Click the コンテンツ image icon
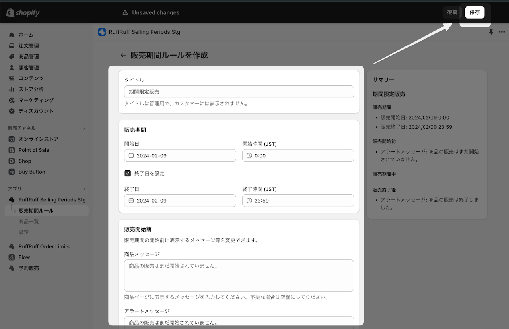The height and width of the screenshot is (329, 509). tap(12, 78)
